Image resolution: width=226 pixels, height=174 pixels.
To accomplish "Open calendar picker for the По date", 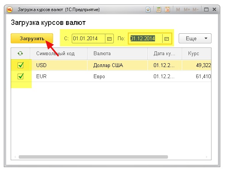I will coord(166,39).
